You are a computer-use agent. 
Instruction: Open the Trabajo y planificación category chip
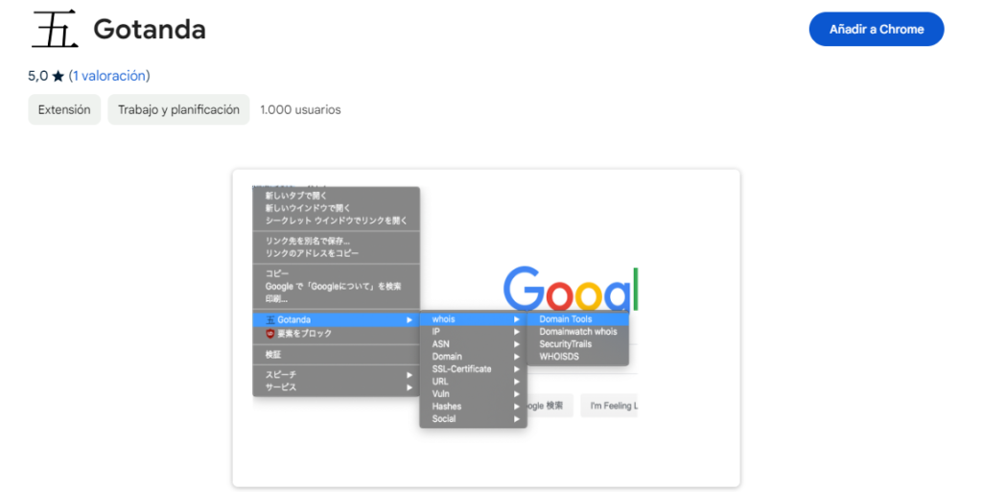point(178,109)
